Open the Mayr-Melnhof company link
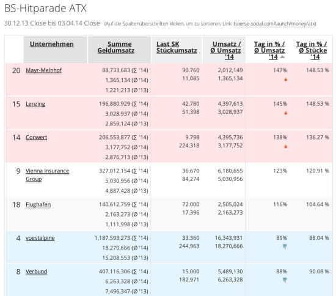Image resolution: width=336 pixels, height=296 pixels. pos(44,70)
